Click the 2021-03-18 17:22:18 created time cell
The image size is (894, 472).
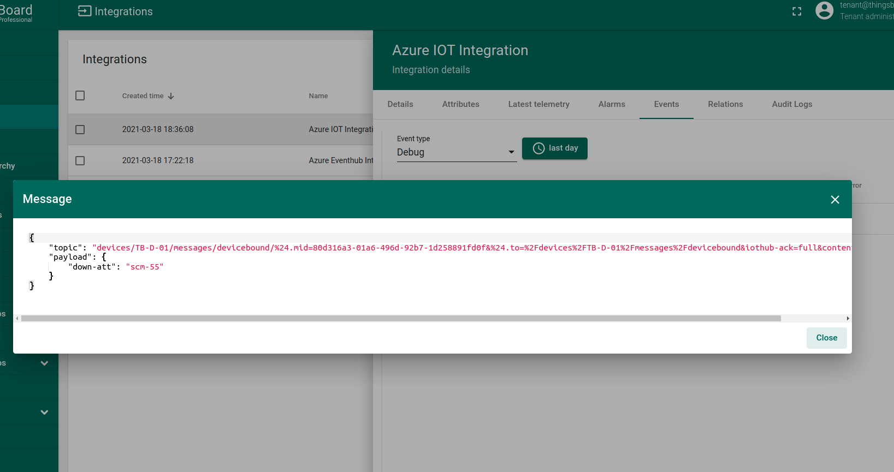(x=158, y=160)
